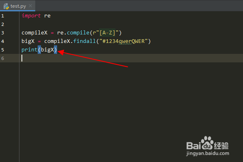Click the Python file icon on the tab
This screenshot has width=243, height=162.
(x=6, y=6)
